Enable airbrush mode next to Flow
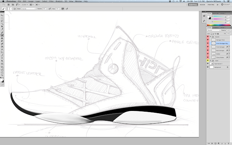Viewport: 232px width, 145px height. (x=63, y=9)
